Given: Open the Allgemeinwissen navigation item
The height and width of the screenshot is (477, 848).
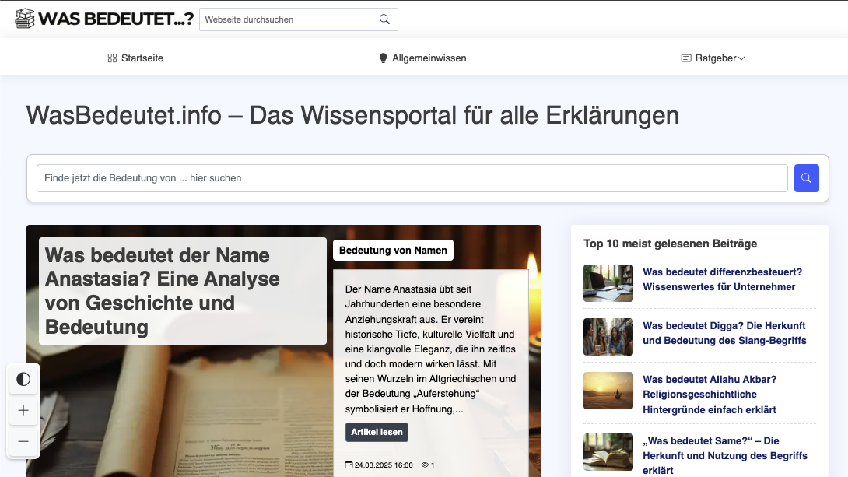Looking at the screenshot, I should pos(429,58).
